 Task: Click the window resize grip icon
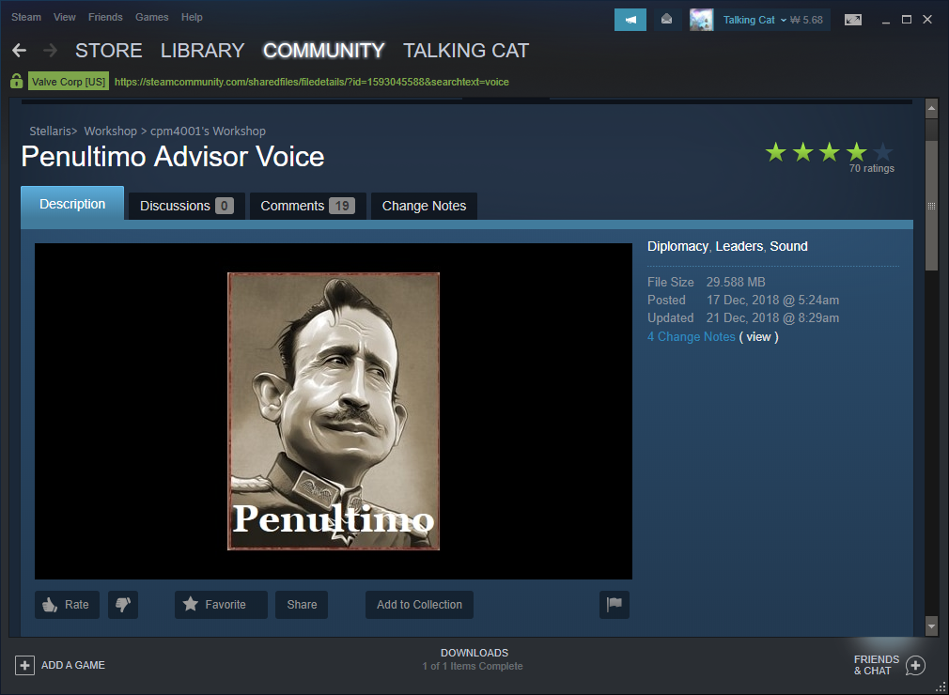tap(941, 687)
